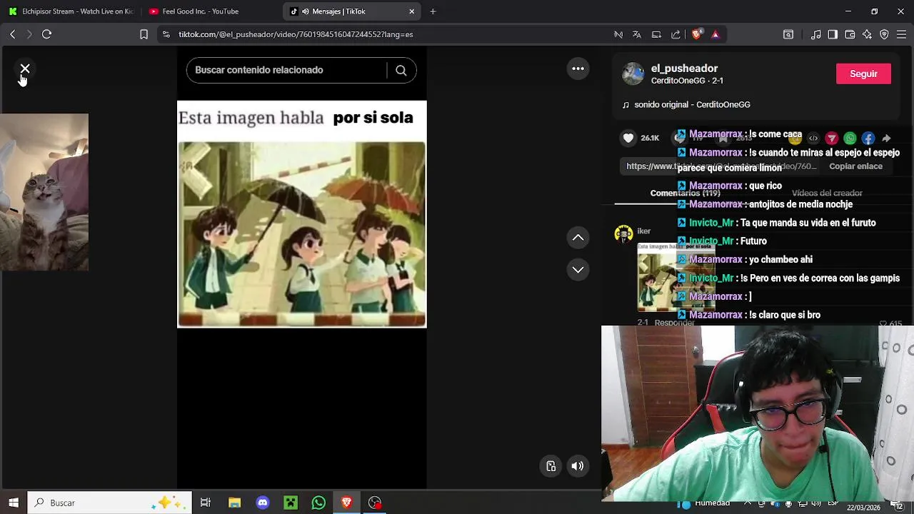This screenshot has height=514, width=914.
Task: Click the translate page icon
Action: [637, 34]
